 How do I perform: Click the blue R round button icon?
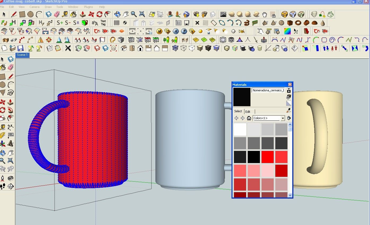point(176,31)
